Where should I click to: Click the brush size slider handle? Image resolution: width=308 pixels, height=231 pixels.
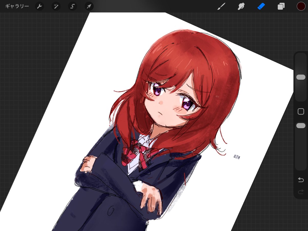301,77
